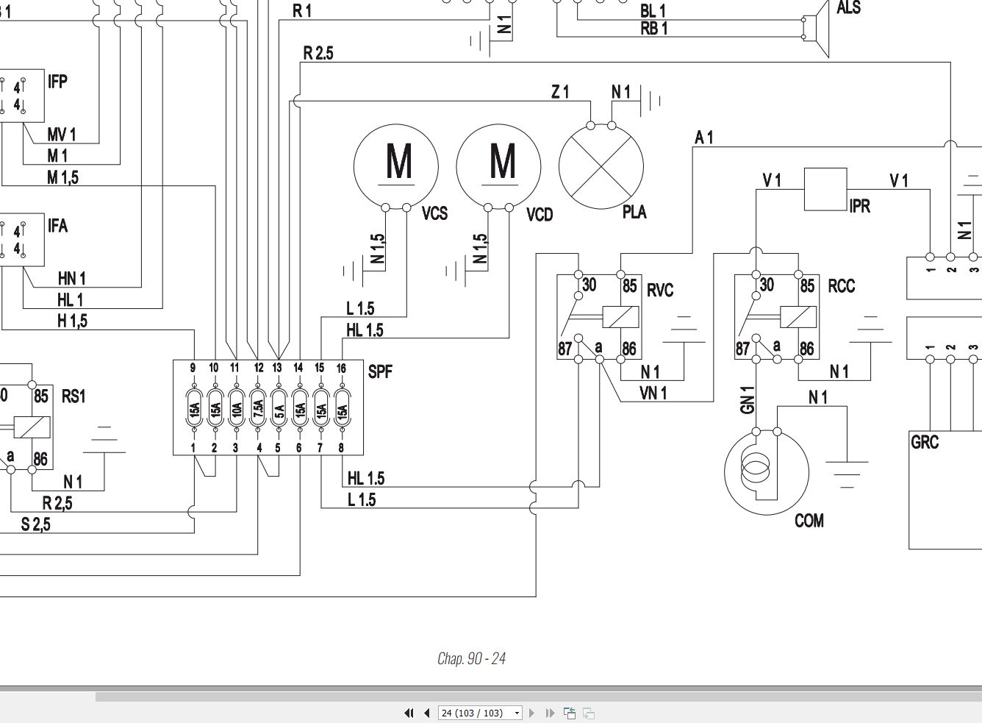Click the 'VN 1' wire label
The width and height of the screenshot is (982, 723).
tap(653, 393)
